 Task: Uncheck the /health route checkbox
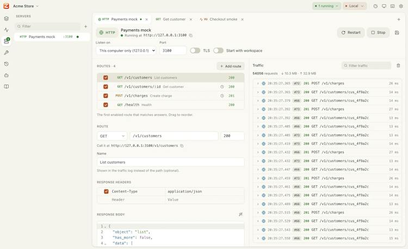click(x=106, y=105)
